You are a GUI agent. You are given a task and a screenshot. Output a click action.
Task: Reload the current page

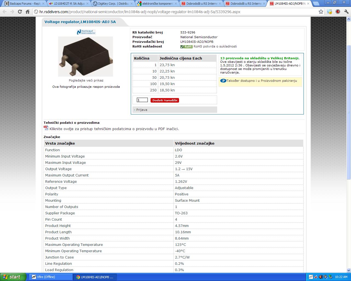pyautogui.click(x=20, y=12)
